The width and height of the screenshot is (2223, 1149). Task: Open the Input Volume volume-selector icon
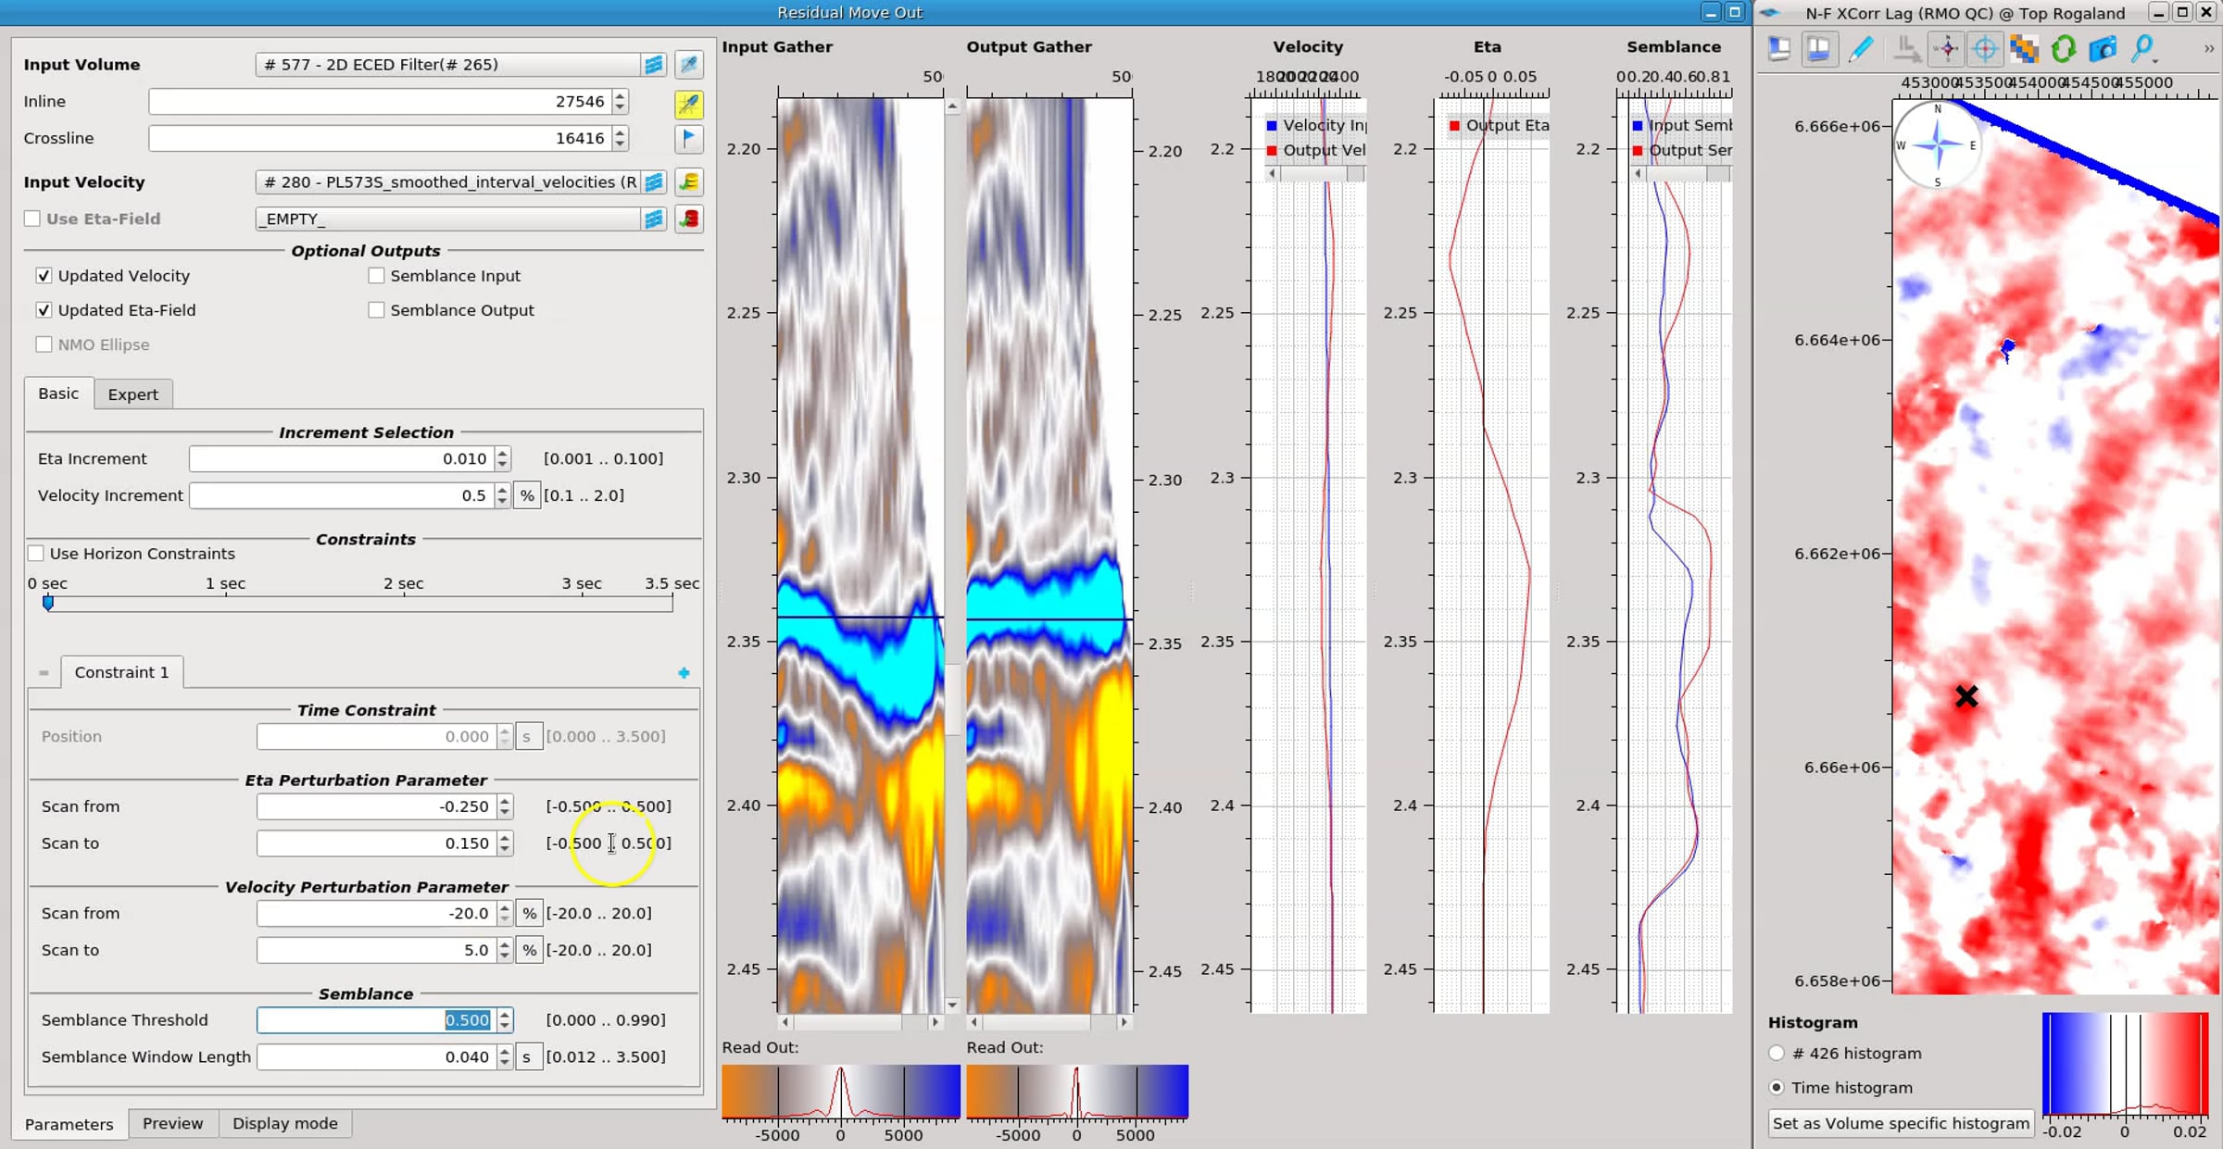pos(654,64)
